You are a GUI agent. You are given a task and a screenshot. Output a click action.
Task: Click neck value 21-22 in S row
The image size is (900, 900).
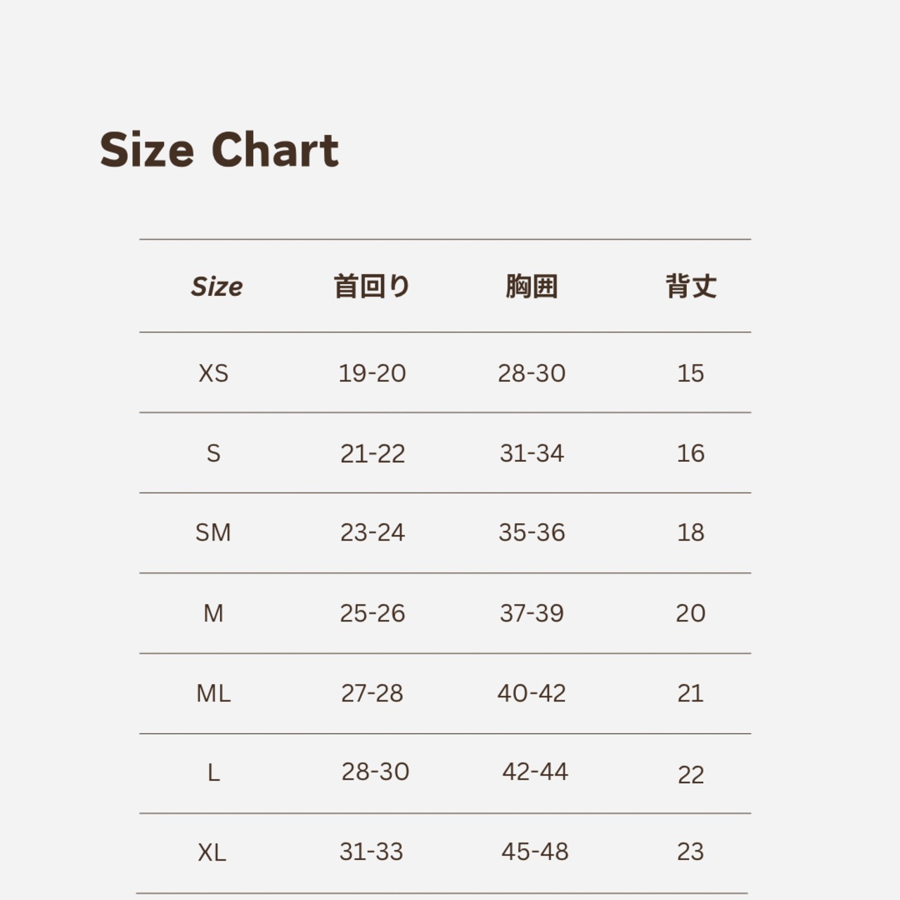coord(373,454)
